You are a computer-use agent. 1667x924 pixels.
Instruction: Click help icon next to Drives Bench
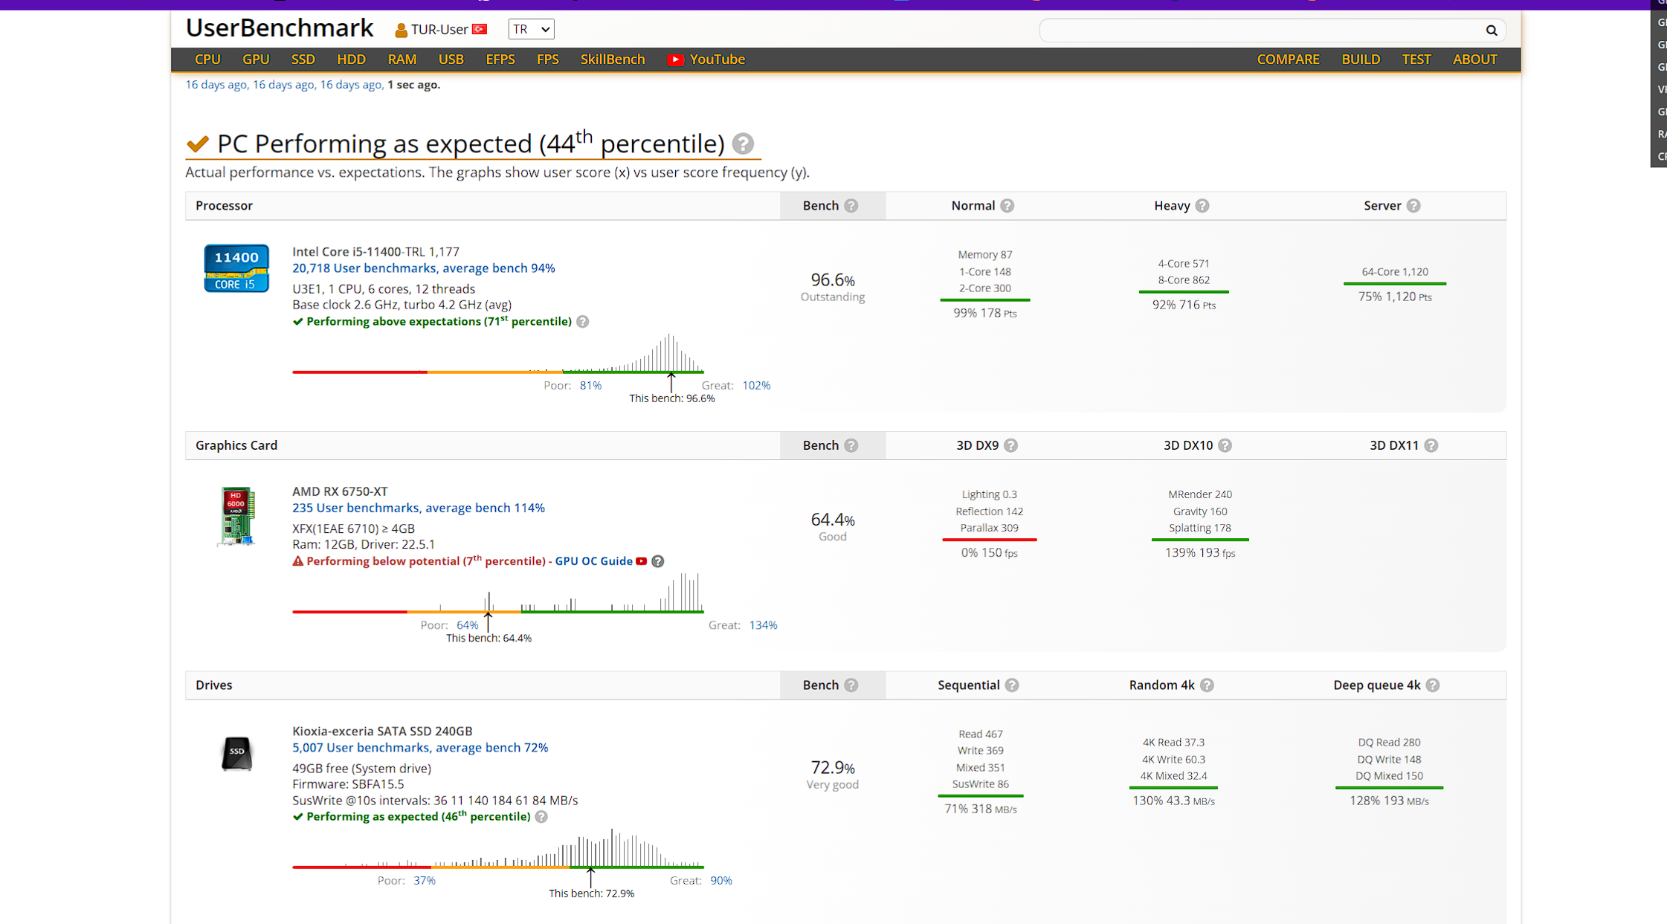pyautogui.click(x=851, y=685)
